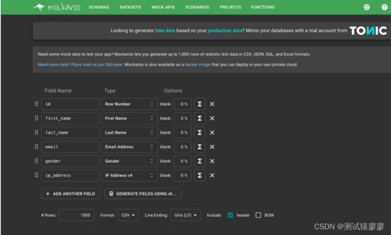Viewport: 391px width, 235px height.
Task: Grab the drag handle of id row
Action: (37, 104)
